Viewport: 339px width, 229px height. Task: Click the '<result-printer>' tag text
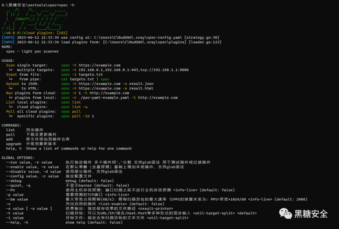[x=155, y=209]
